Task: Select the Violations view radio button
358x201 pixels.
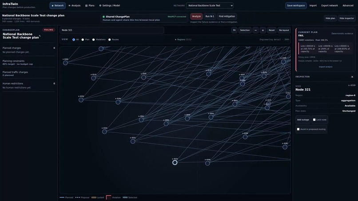Action: (93, 39)
